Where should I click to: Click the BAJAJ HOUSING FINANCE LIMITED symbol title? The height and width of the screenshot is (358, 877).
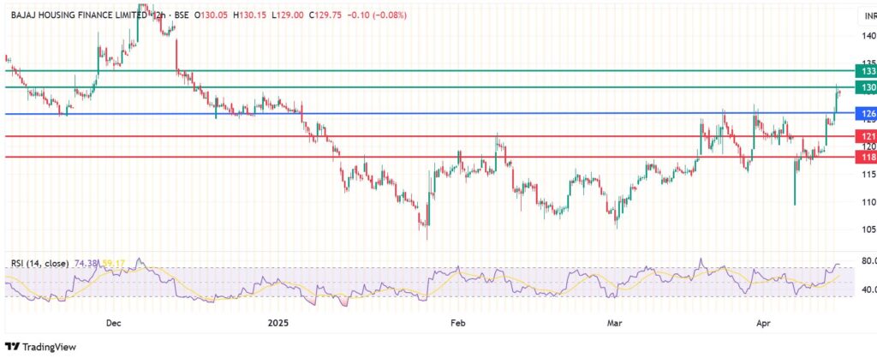pos(80,16)
